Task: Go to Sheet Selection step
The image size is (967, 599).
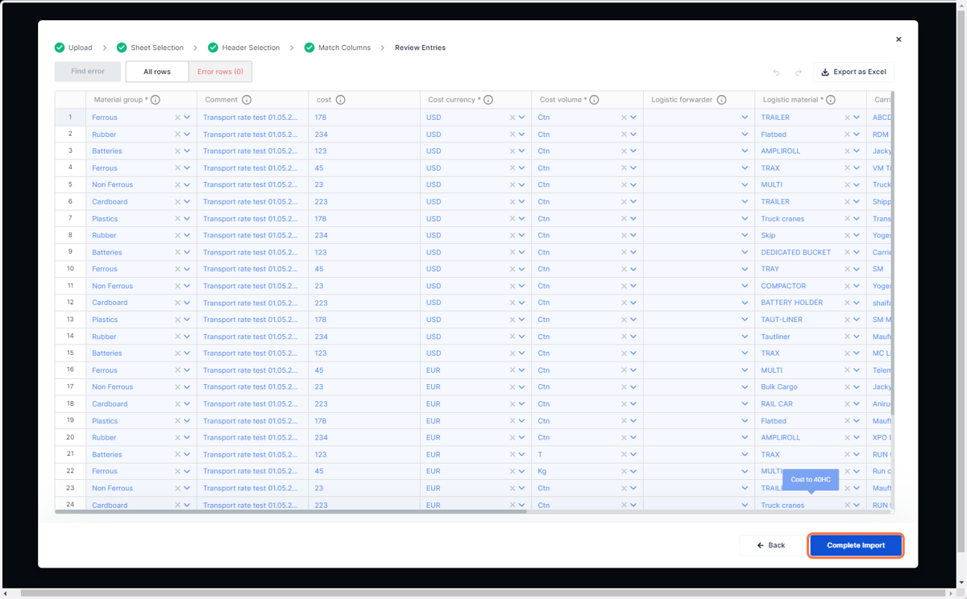Action: coord(157,48)
